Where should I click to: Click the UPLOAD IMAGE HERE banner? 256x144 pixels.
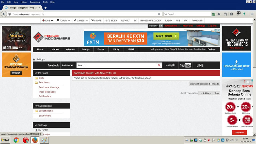pos(236,65)
